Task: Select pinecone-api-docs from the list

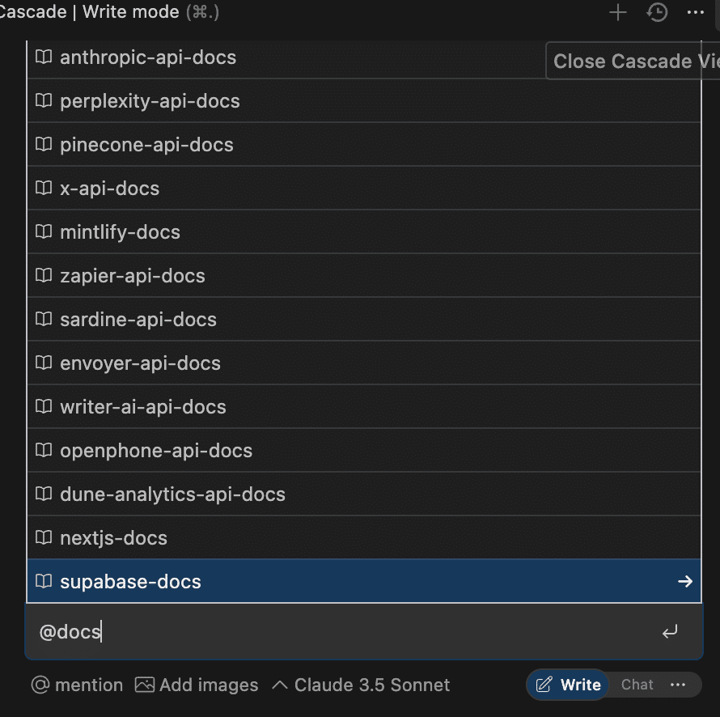Action: coord(146,145)
